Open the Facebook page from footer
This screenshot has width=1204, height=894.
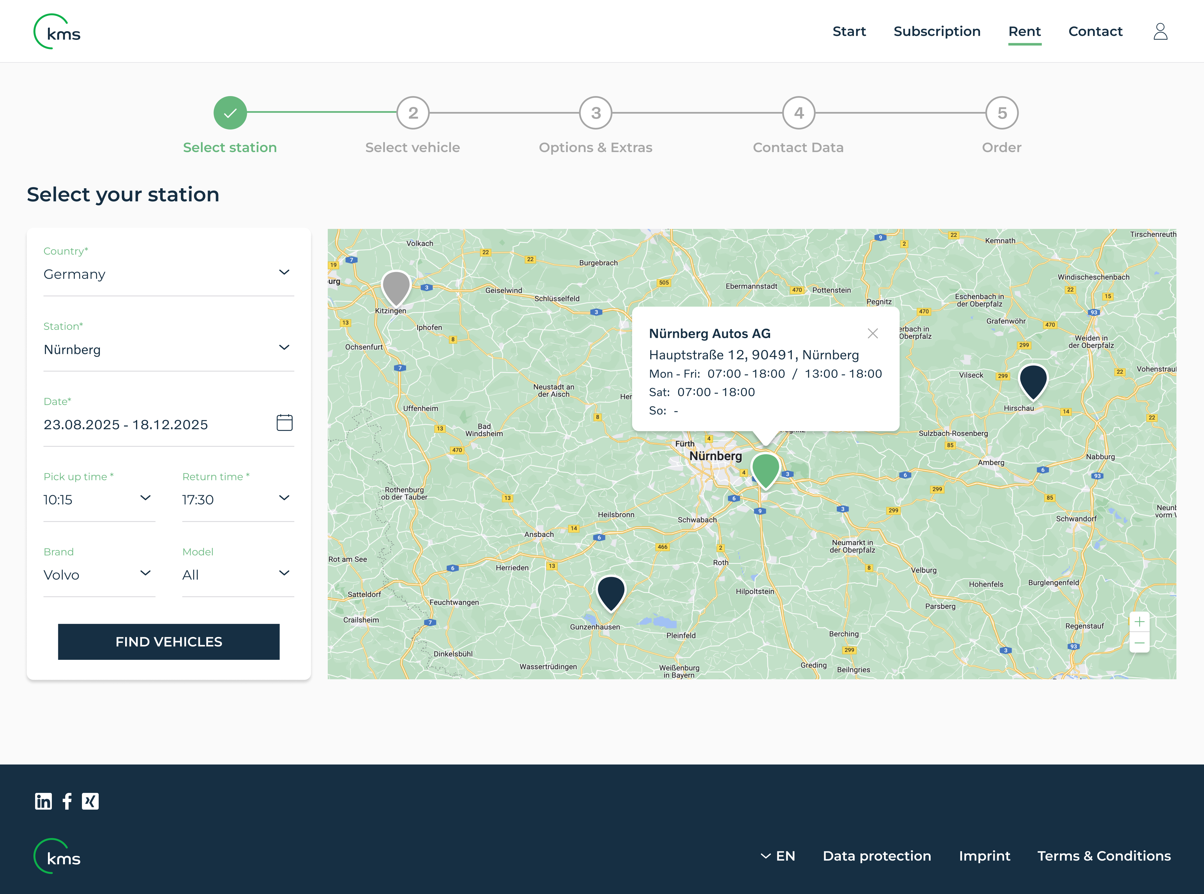67,801
